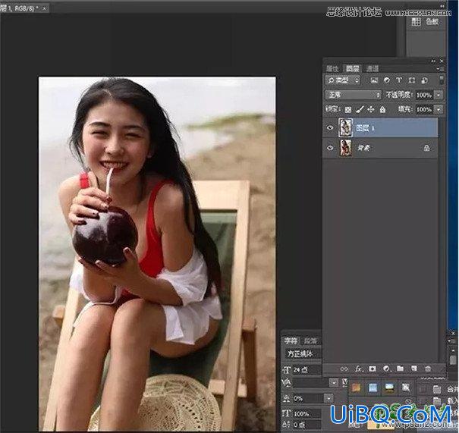The width and height of the screenshot is (459, 433).
Task: Click the landscape monitor style icon
Action: coord(389,388)
